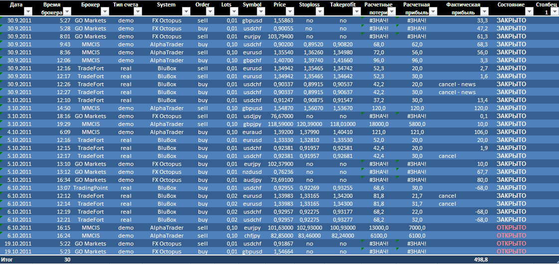
Task: Open the Тип счета filter dropdown
Action: (137, 12)
